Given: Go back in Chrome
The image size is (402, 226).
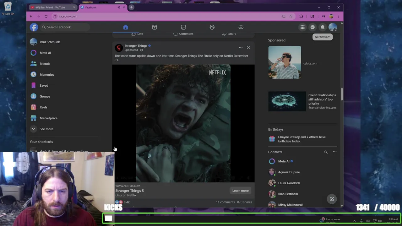Looking at the screenshot, I should [x=31, y=16].
